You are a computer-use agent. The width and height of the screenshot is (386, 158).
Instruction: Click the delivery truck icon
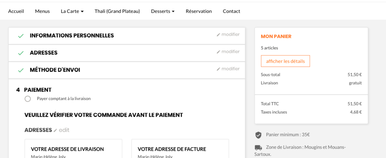pos(258,148)
